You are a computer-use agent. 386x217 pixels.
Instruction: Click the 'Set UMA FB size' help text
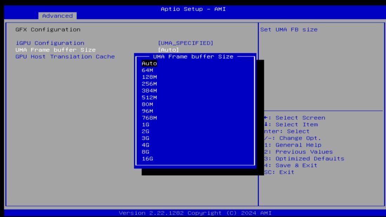click(289, 29)
